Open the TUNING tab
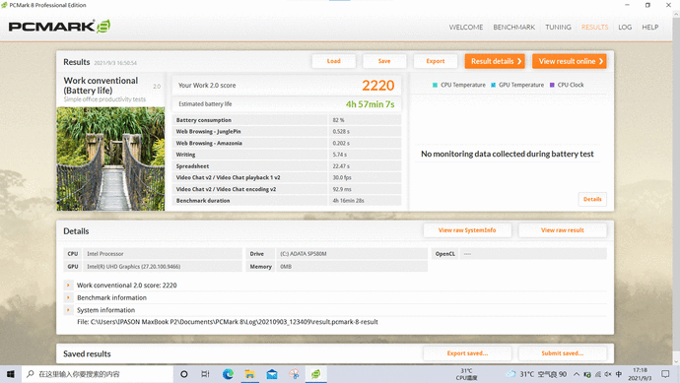The image size is (680, 383). click(558, 27)
